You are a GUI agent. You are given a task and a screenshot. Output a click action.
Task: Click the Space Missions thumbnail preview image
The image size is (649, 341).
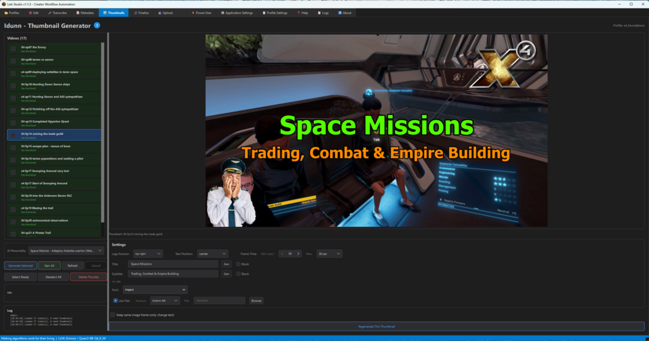(x=376, y=130)
